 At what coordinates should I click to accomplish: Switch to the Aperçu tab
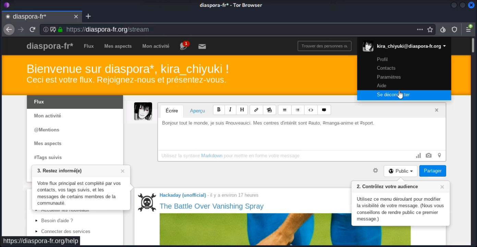[x=197, y=110]
